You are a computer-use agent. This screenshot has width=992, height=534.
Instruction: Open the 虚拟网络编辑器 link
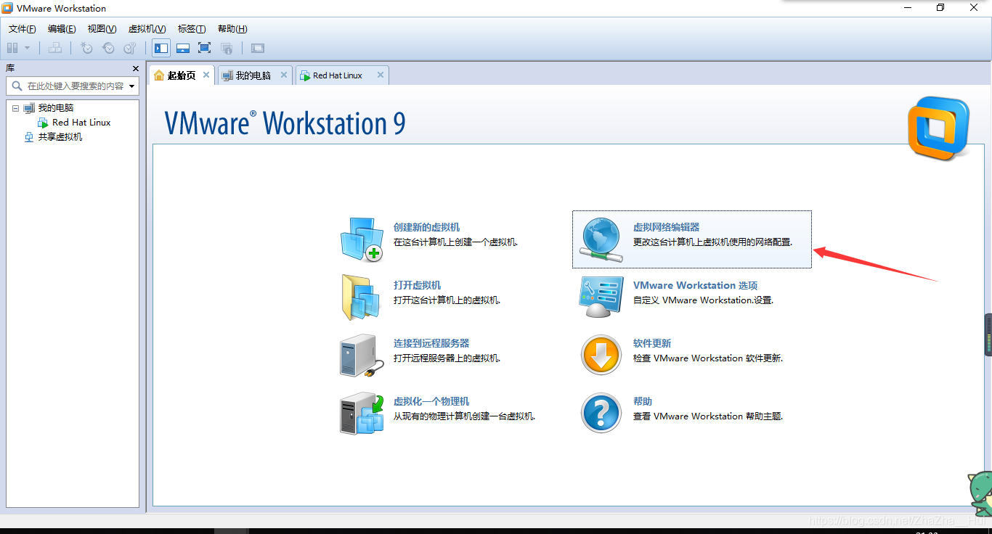[666, 227]
